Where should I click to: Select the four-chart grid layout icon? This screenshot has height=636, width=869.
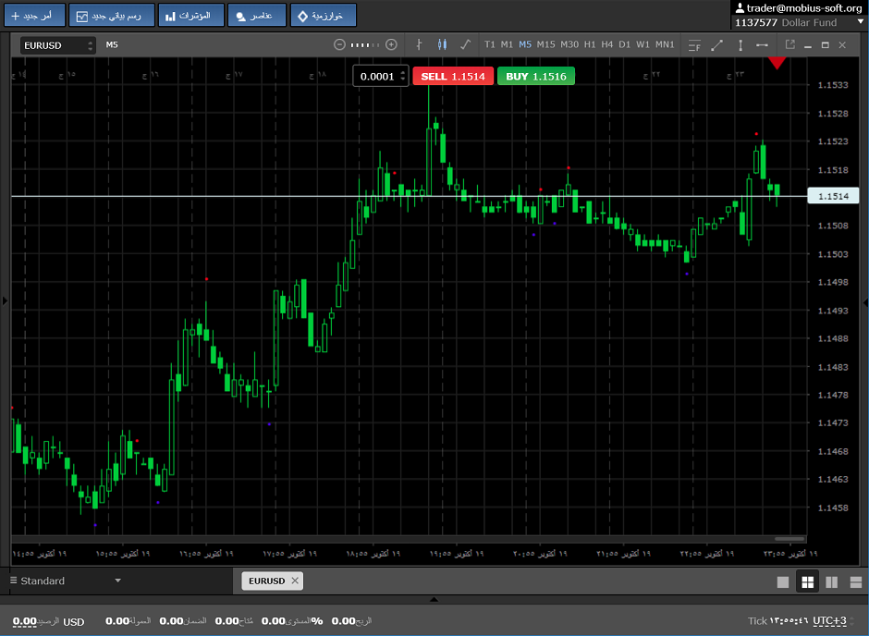807,581
